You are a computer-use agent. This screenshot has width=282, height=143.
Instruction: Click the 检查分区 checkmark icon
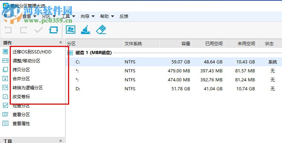(5, 106)
